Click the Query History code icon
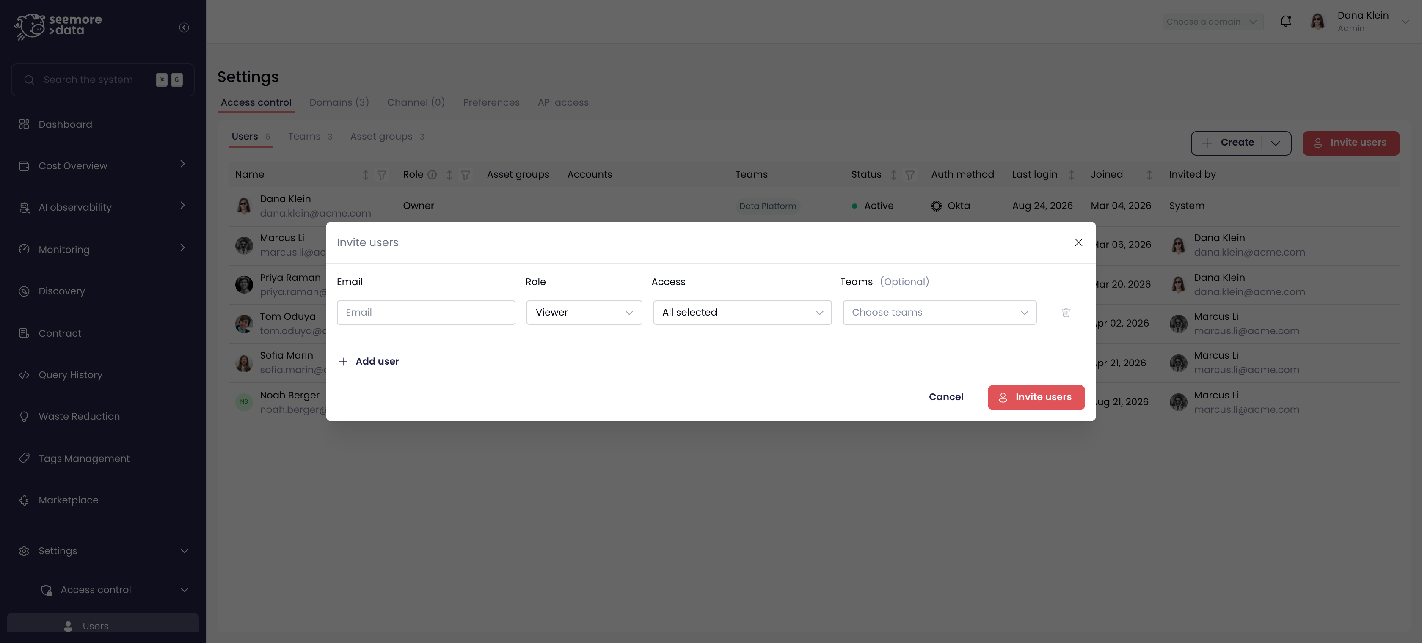This screenshot has width=1422, height=643. point(24,375)
